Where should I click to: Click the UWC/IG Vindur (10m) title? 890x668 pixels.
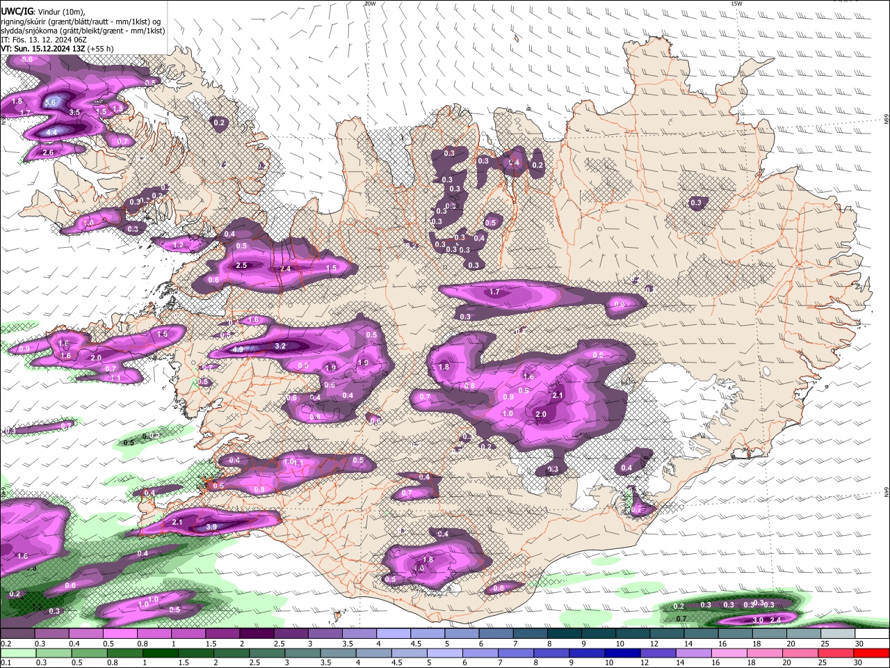click(x=42, y=11)
